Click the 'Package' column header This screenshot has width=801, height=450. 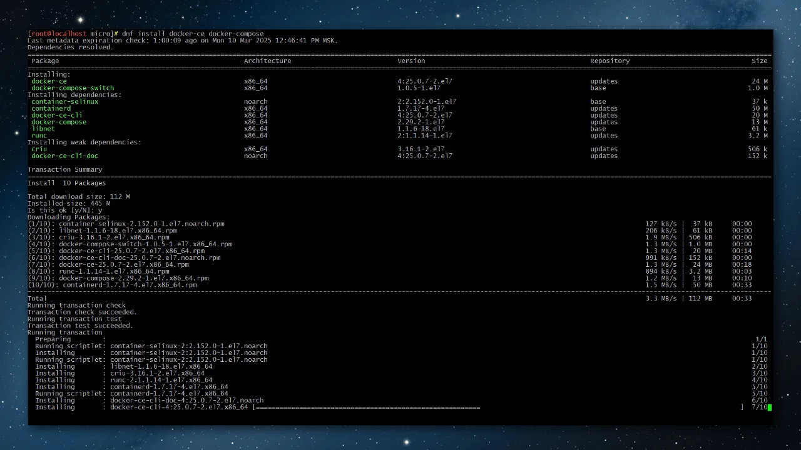click(45, 61)
